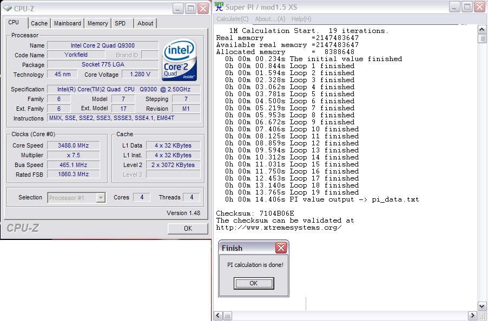Switch to the CPU tab
488x321 pixels.
pos(14,22)
